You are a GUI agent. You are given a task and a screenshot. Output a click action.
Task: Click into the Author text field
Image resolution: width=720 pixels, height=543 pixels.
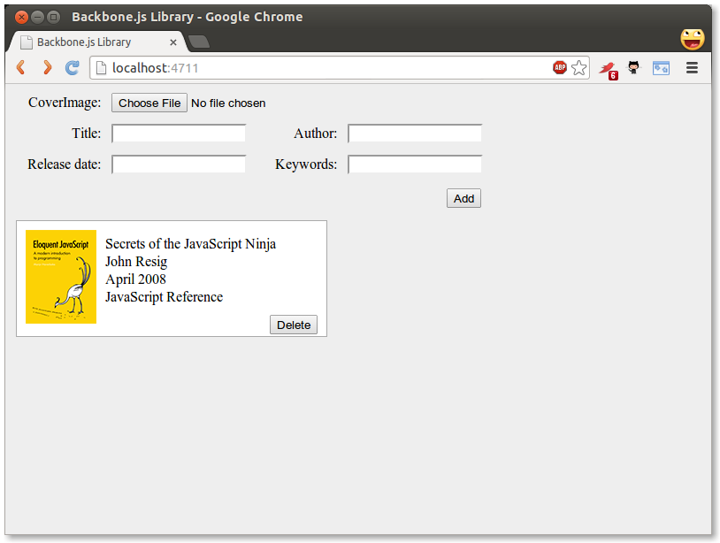tap(415, 134)
